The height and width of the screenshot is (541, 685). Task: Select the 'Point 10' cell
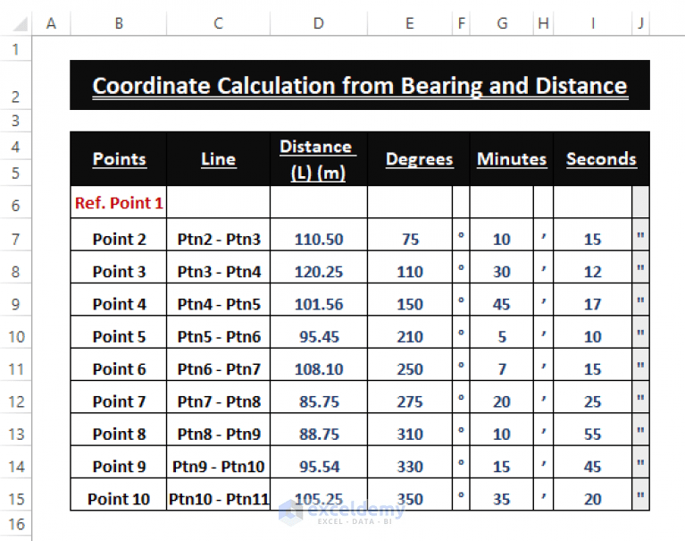[119, 495]
